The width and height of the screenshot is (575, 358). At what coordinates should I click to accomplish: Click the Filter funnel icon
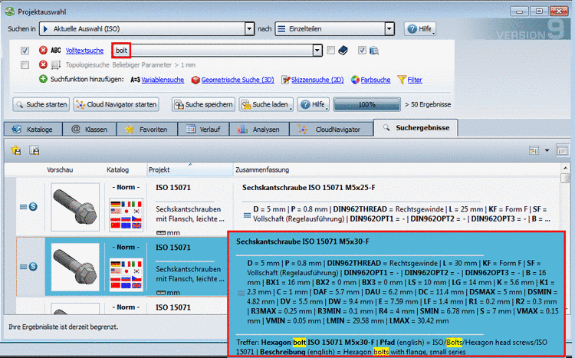402,80
